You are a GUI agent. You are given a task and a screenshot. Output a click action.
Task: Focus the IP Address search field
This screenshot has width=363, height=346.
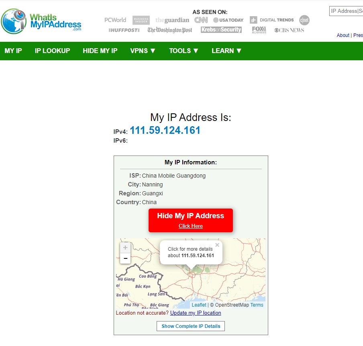coord(346,11)
